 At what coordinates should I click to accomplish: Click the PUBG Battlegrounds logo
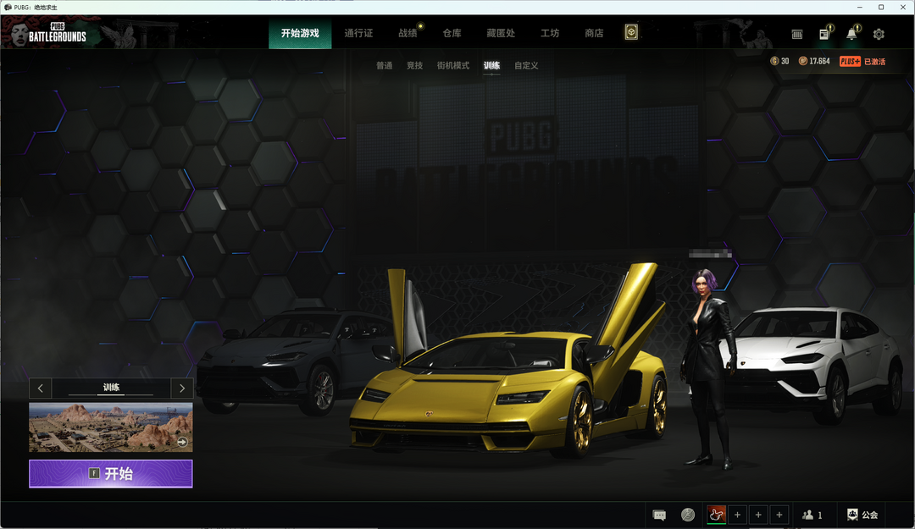(58, 33)
